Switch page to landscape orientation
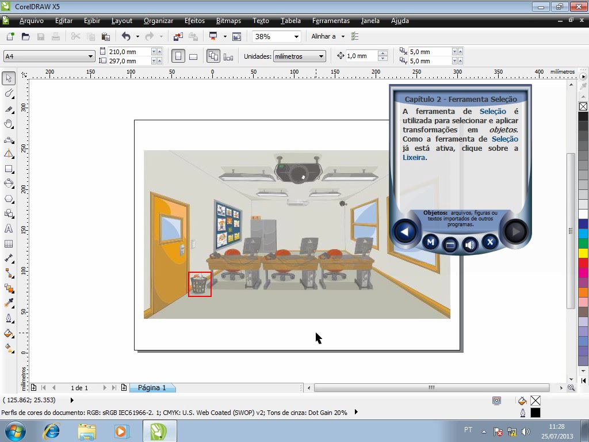Viewport: 589px width, 442px height. [193, 56]
